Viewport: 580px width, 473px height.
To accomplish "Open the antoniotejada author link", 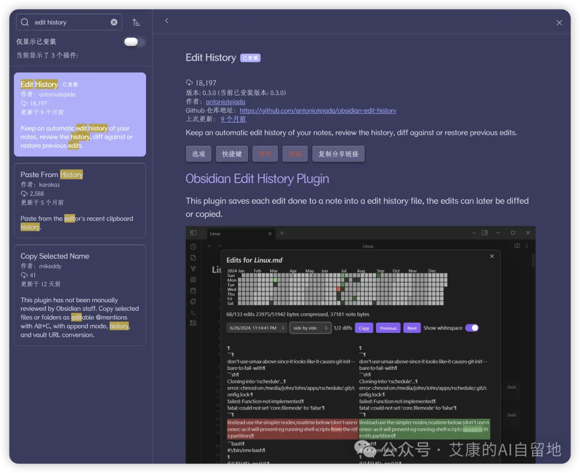I will (225, 101).
